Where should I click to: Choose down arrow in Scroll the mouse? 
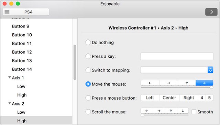(x=183, y=111)
